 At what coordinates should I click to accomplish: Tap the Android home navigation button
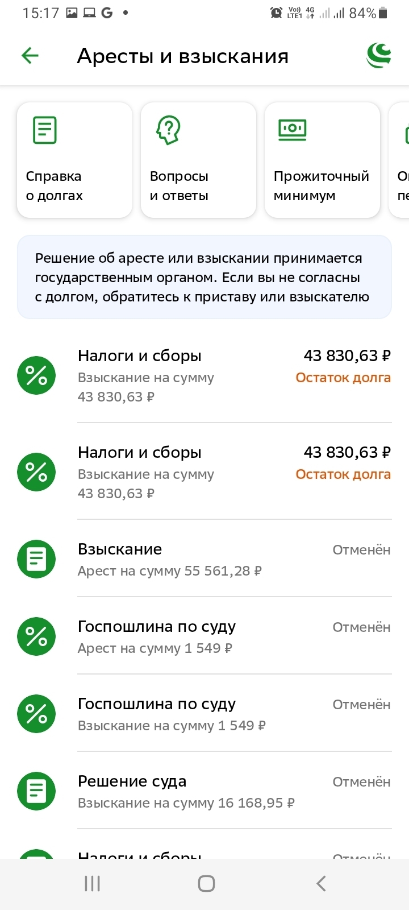point(206,883)
